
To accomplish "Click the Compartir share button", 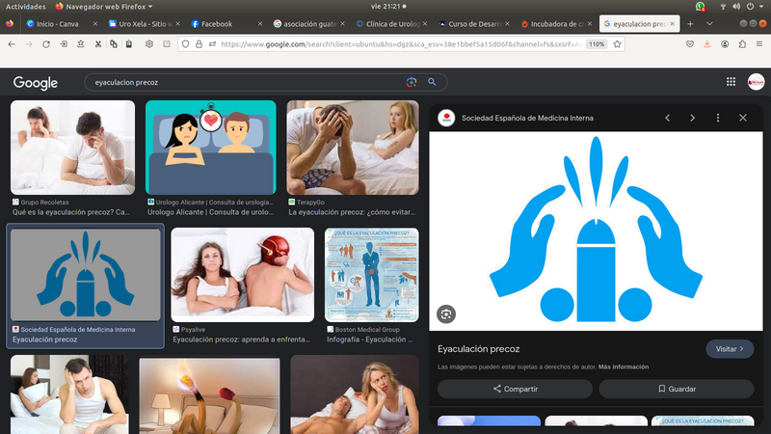I will tap(515, 389).
